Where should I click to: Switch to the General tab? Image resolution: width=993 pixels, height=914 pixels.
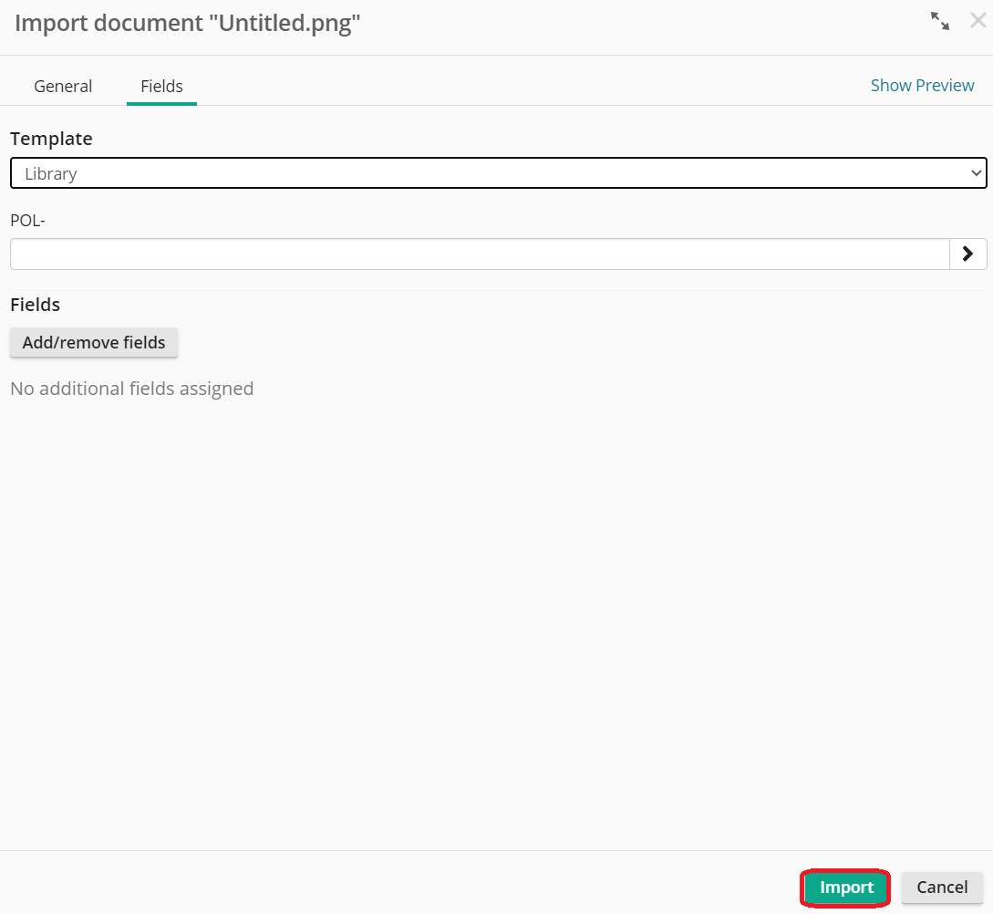pyautogui.click(x=62, y=86)
